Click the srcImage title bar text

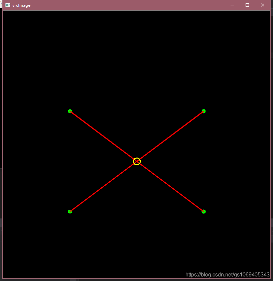(x=21, y=5)
